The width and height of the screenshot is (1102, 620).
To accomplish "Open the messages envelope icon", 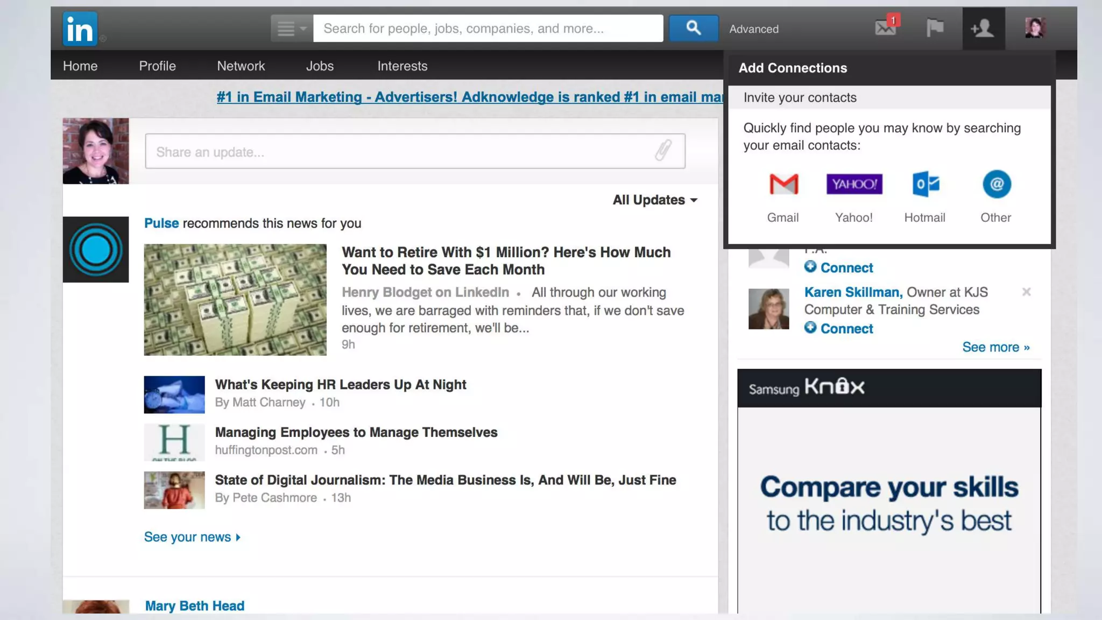I will (886, 27).
